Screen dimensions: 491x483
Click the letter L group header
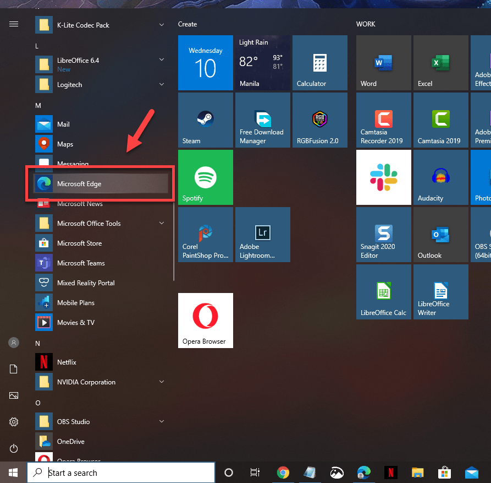(37, 46)
